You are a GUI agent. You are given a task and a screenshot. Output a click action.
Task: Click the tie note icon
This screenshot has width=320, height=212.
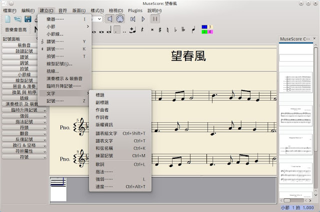tap(132, 30)
